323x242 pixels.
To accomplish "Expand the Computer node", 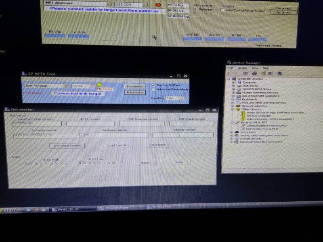I will click(x=233, y=82).
